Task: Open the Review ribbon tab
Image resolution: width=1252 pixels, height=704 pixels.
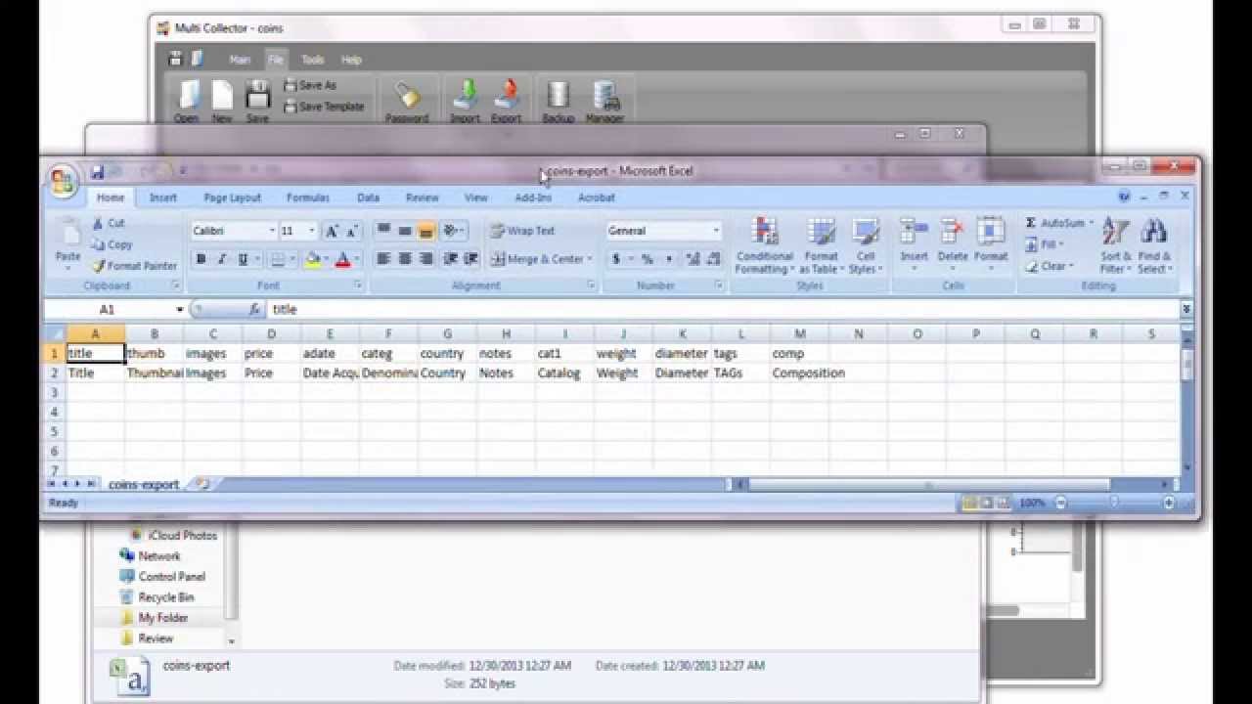Action: click(422, 198)
